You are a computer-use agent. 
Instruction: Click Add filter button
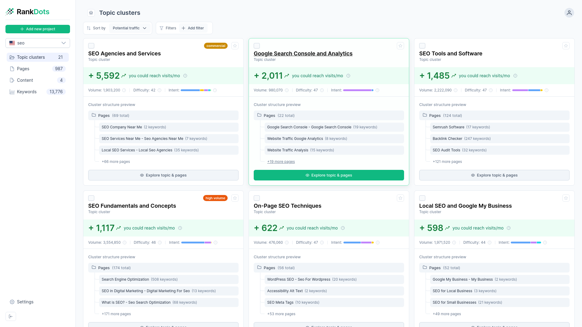tap(193, 28)
